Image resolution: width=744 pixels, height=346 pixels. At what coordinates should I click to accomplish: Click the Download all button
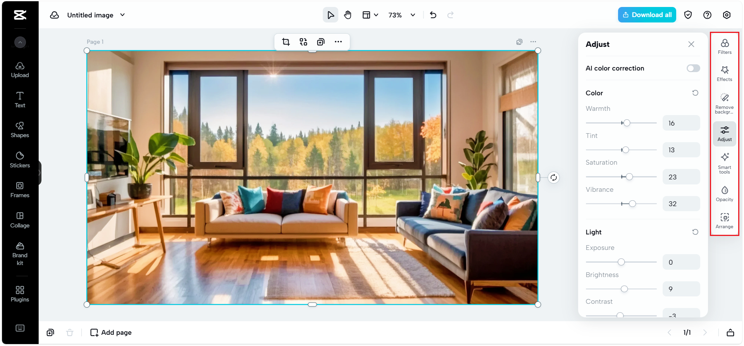[647, 15]
